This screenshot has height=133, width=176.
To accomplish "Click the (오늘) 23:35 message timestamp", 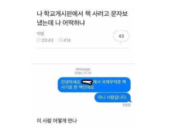I will 83,73.
